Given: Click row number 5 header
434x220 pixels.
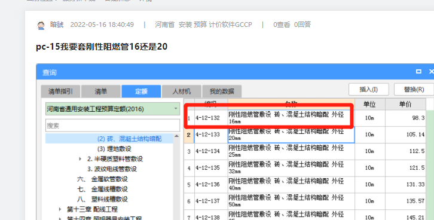Looking at the screenshot, I should [x=189, y=185].
